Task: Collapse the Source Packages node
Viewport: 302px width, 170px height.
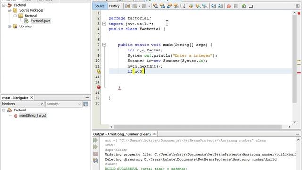Action: 9,10
